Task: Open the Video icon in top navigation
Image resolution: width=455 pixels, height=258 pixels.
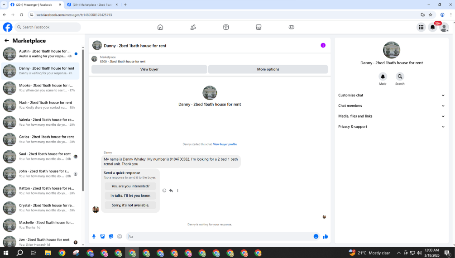Action: click(226, 27)
